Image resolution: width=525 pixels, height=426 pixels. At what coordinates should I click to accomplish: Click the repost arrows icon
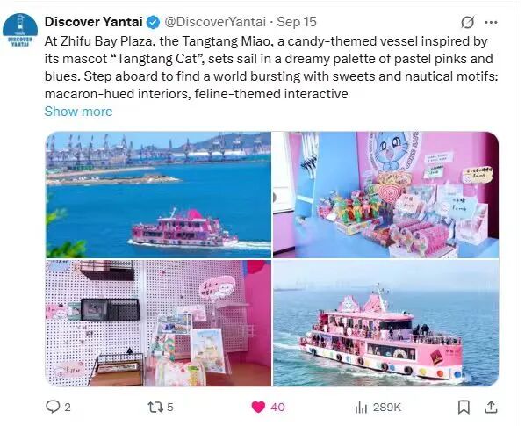[x=155, y=407]
